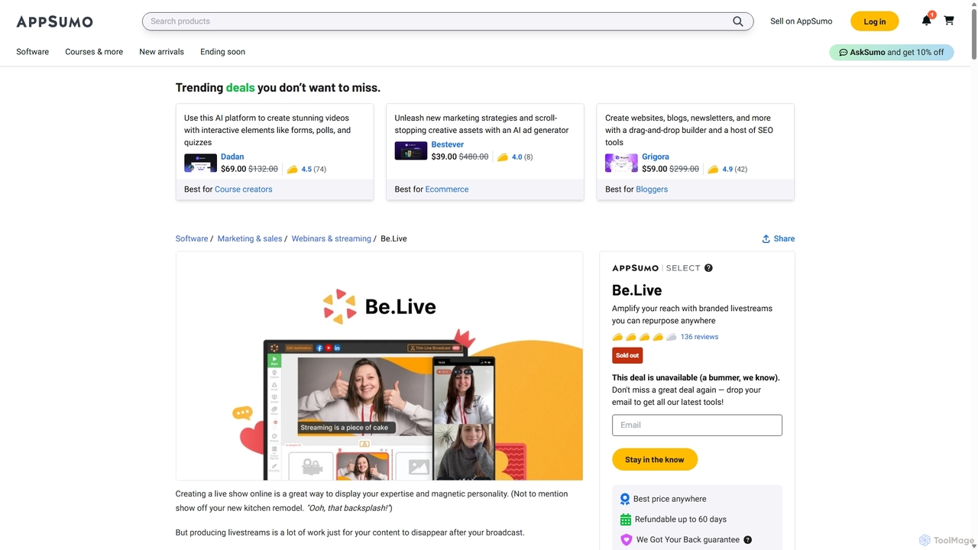
Task: Click the Dadan product thumbnail
Action: 200,163
